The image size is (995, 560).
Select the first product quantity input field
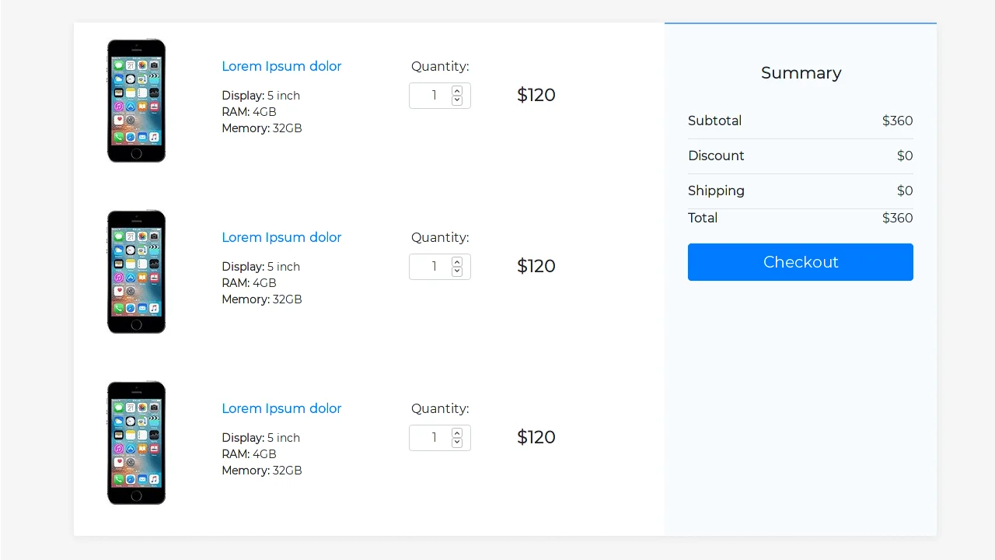pyautogui.click(x=432, y=95)
